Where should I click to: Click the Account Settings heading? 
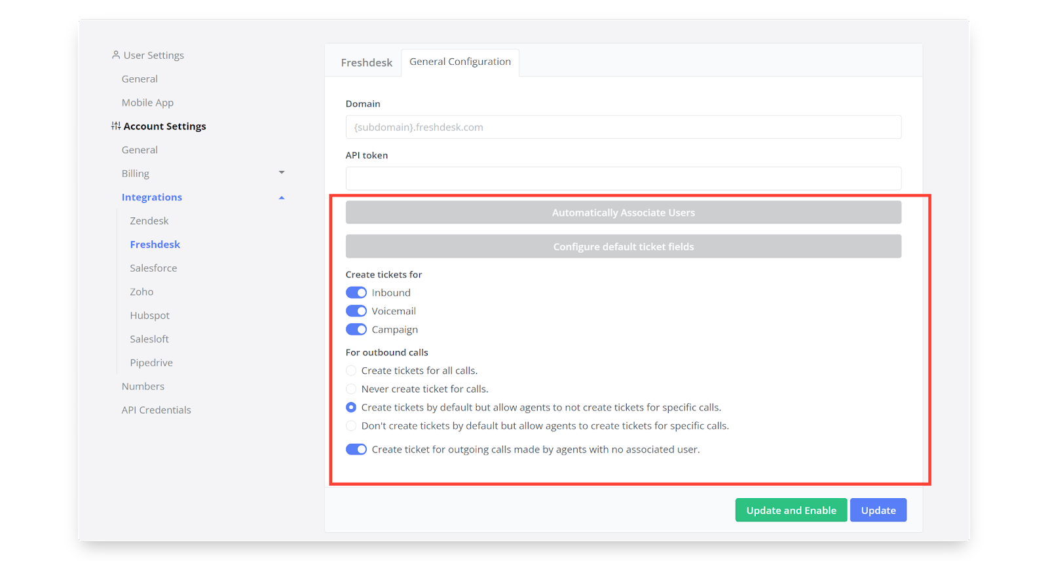pos(165,126)
